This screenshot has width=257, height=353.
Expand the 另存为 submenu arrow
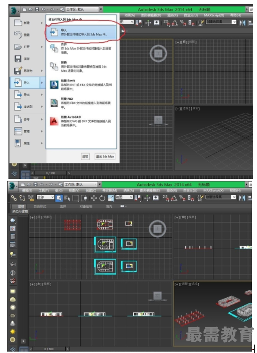click(42, 71)
